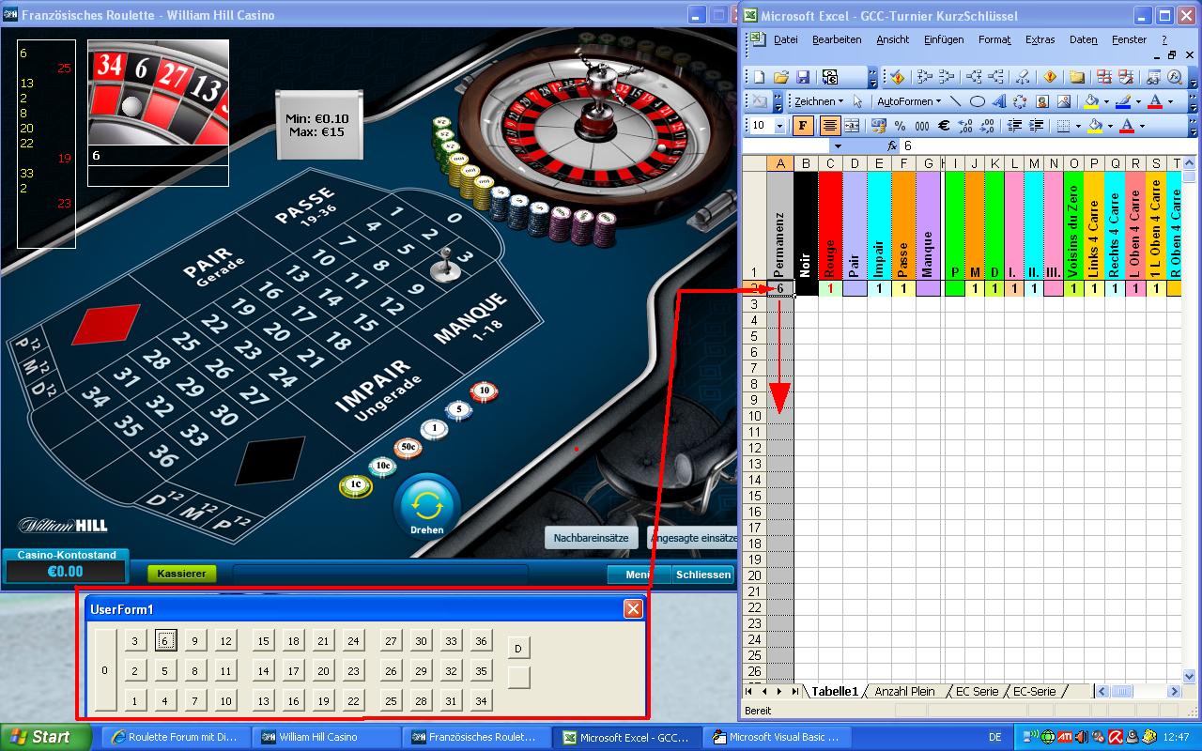Insert a diagram or organization chart
Viewport: 1202px width, 751px height.
1020,101
